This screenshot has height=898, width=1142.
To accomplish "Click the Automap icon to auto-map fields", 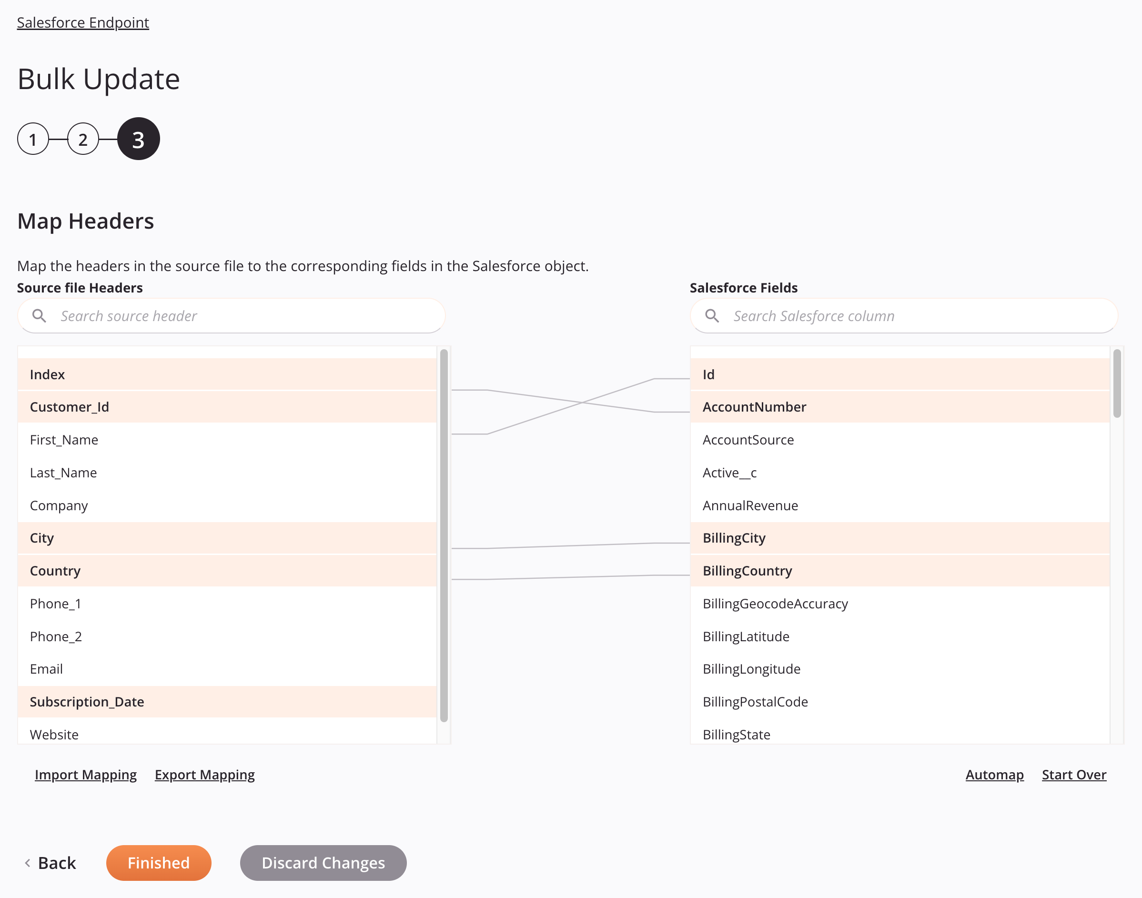I will (995, 775).
